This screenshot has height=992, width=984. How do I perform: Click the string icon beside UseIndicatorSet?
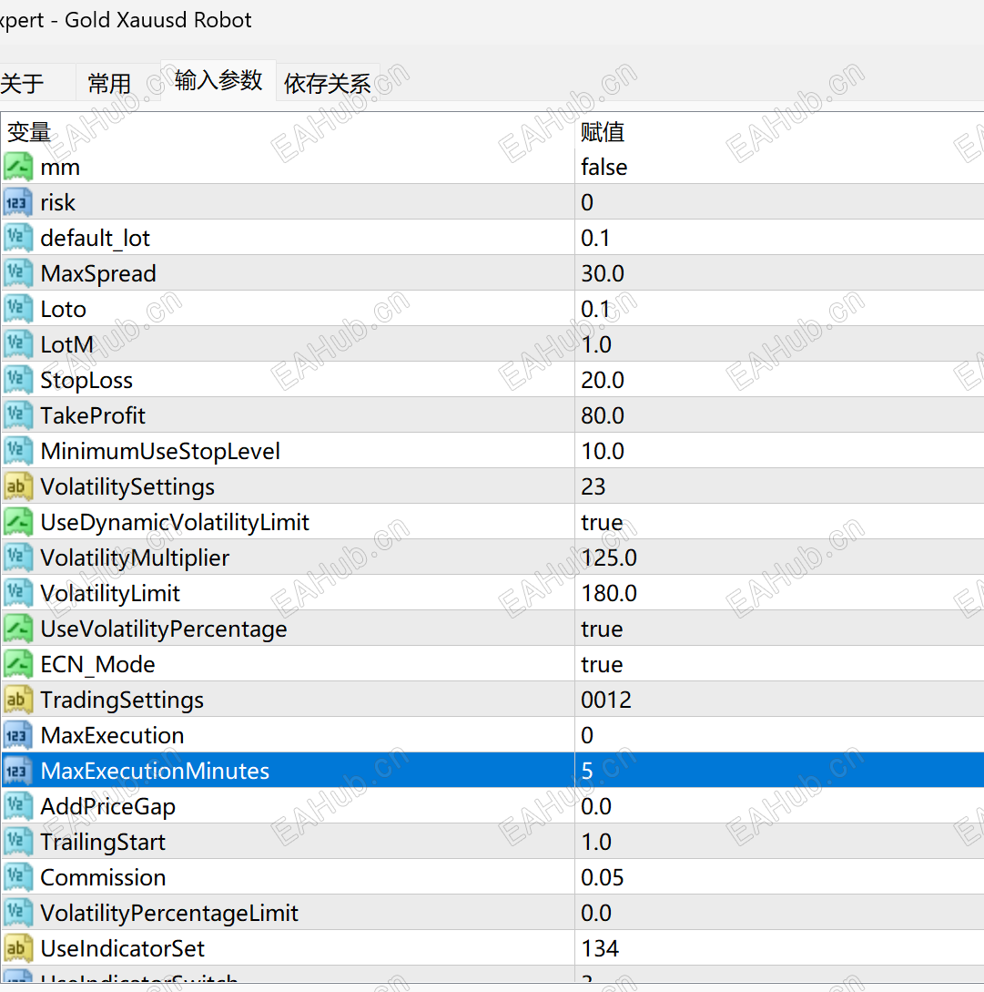(x=17, y=948)
